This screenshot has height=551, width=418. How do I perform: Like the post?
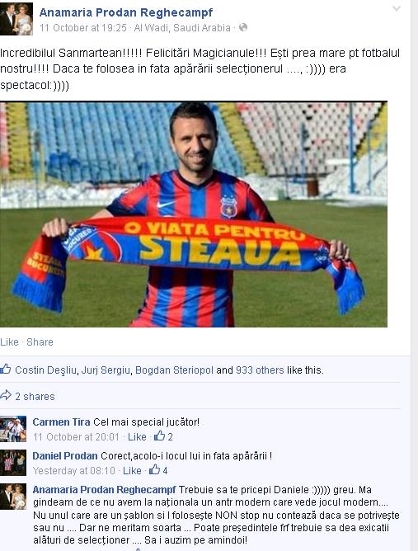(x=9, y=342)
